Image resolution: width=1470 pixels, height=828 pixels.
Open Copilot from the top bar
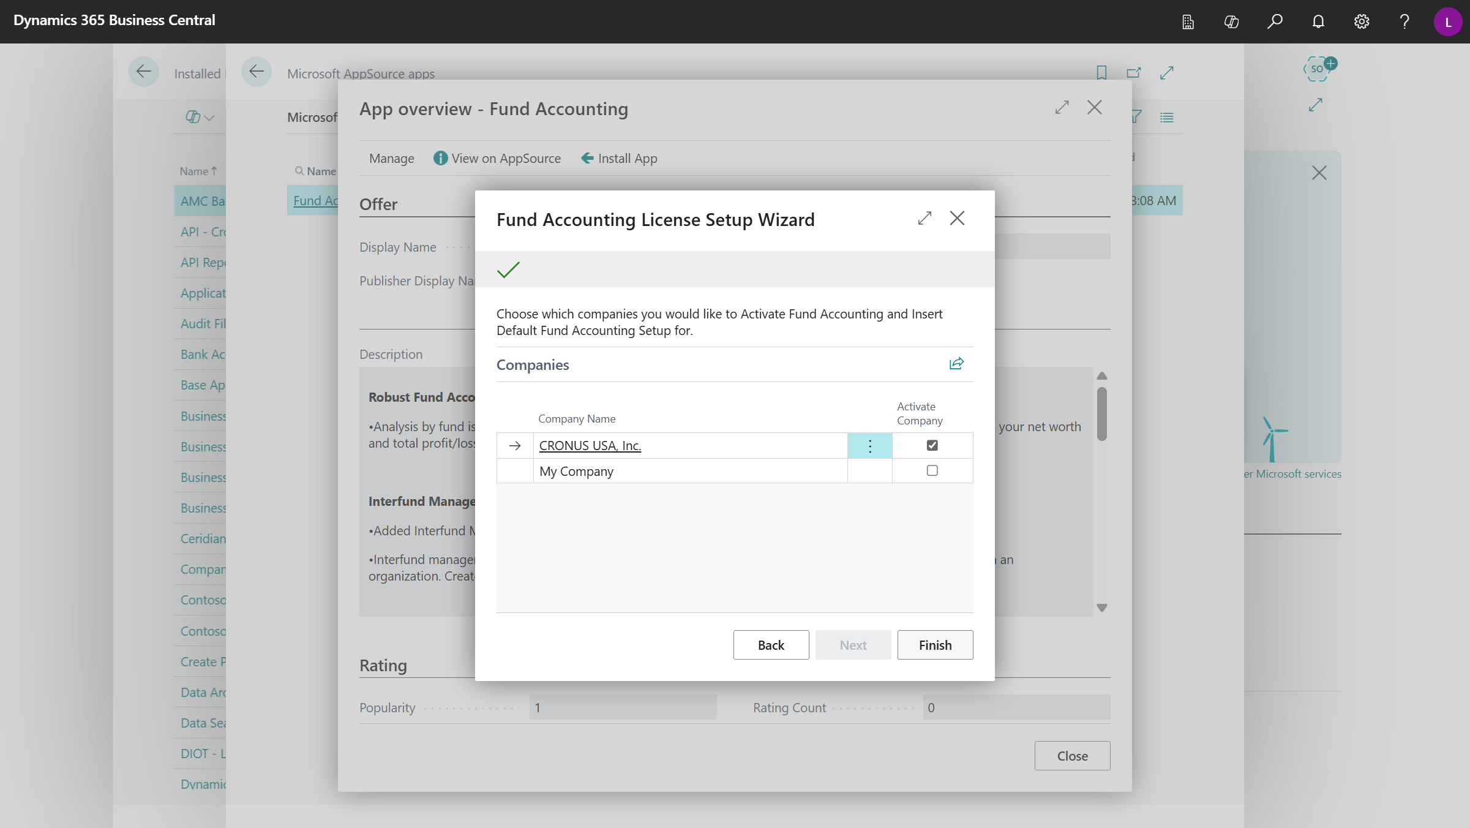pos(1231,21)
